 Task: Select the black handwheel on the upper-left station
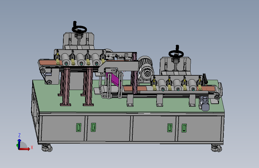(x=79, y=29)
